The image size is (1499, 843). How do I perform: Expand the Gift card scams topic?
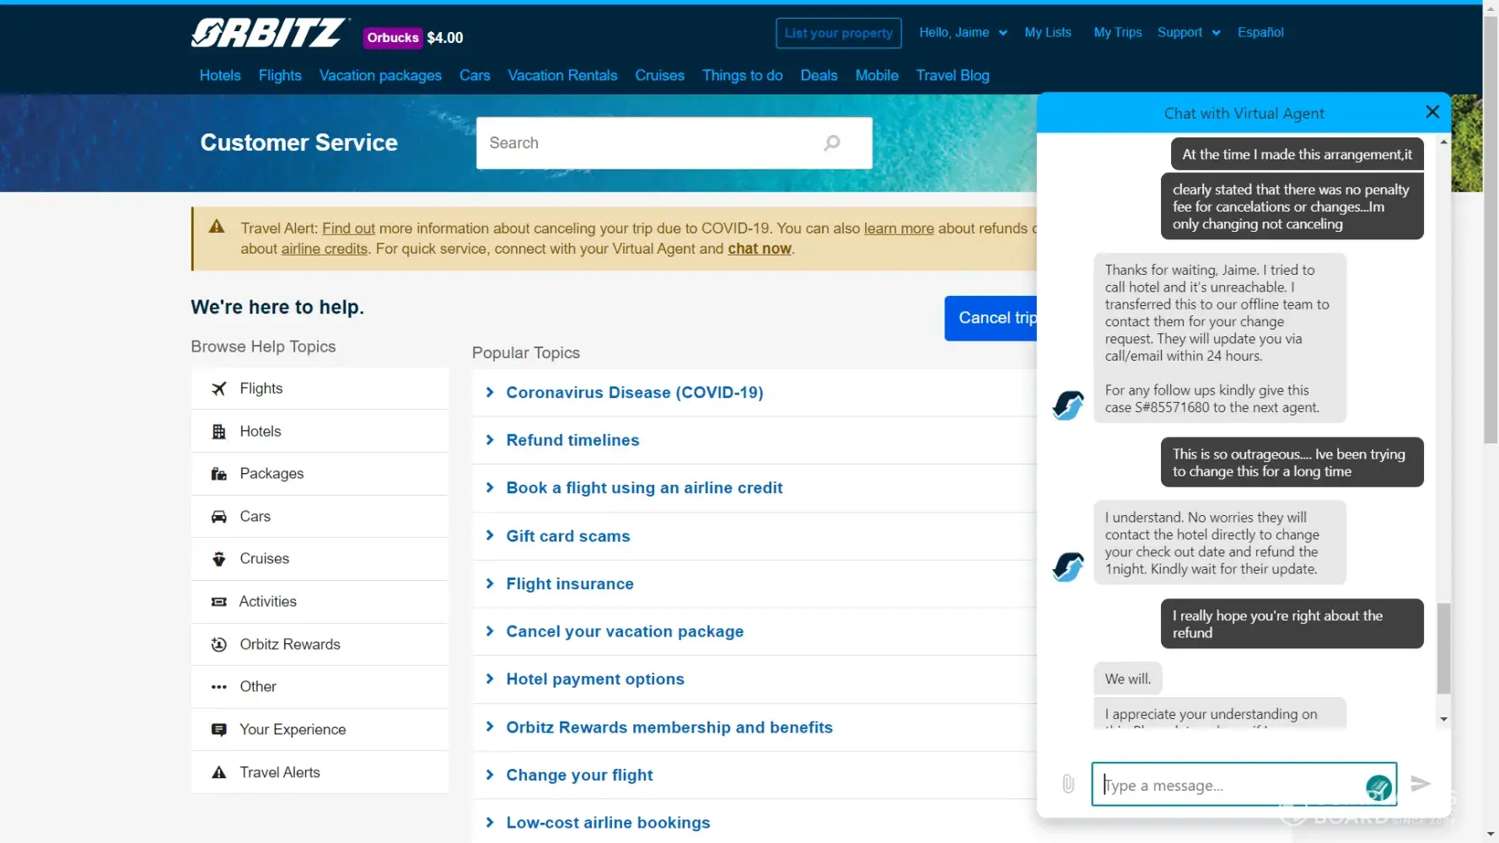pos(567,536)
